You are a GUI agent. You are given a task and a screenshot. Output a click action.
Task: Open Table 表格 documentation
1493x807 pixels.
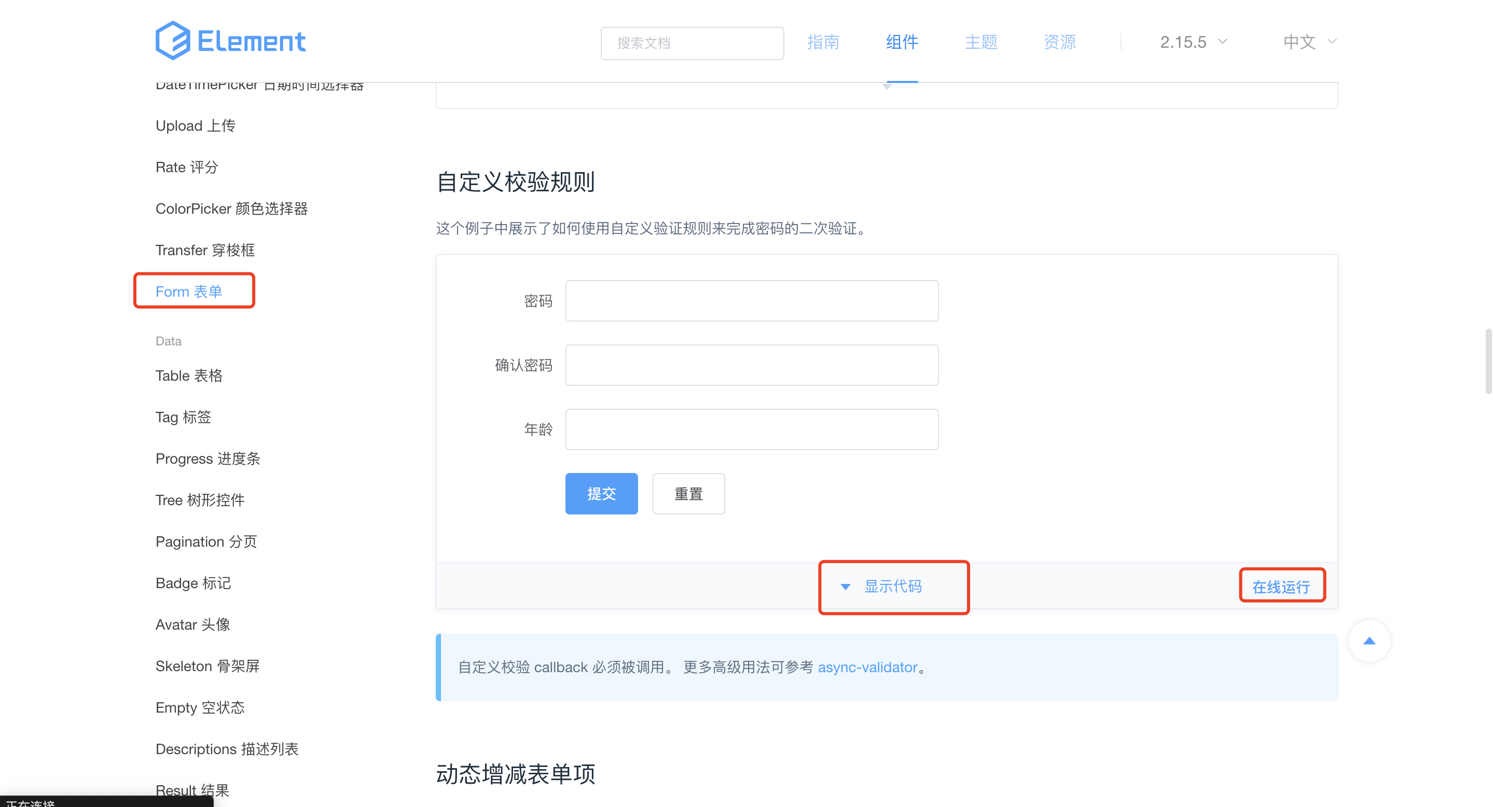pos(188,375)
